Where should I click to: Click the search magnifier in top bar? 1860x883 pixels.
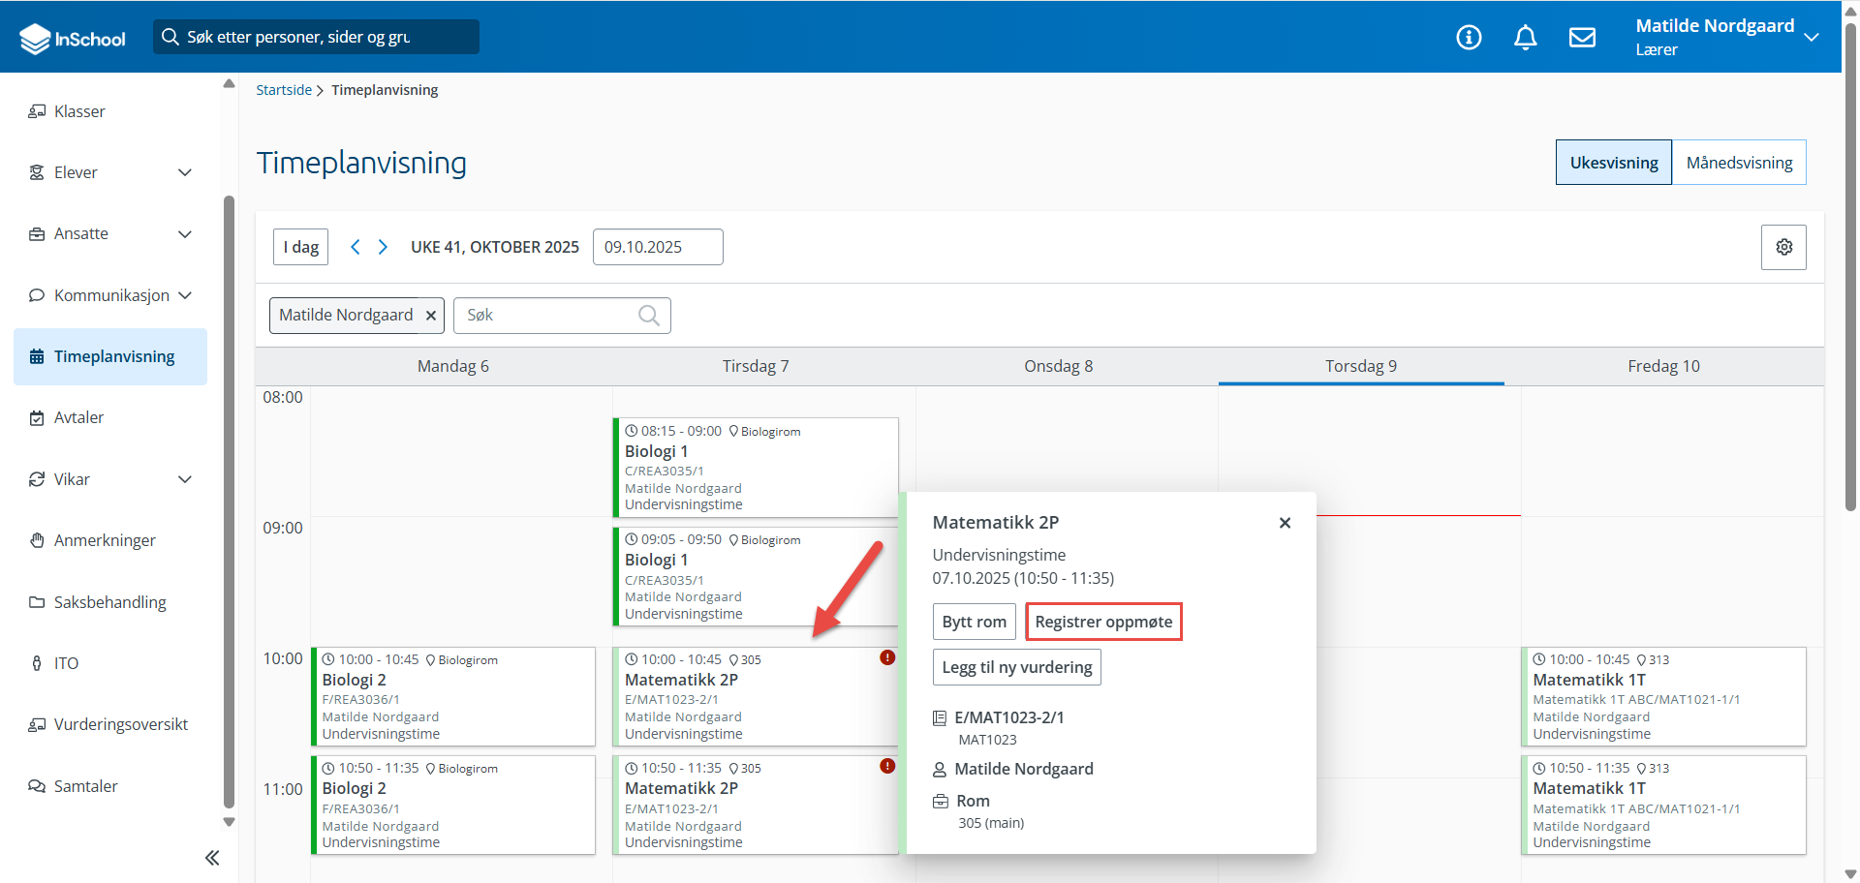[x=170, y=37]
